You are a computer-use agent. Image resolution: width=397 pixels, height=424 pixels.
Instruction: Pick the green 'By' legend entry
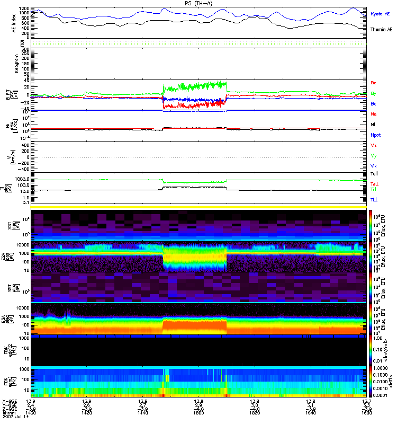[x=373, y=94]
